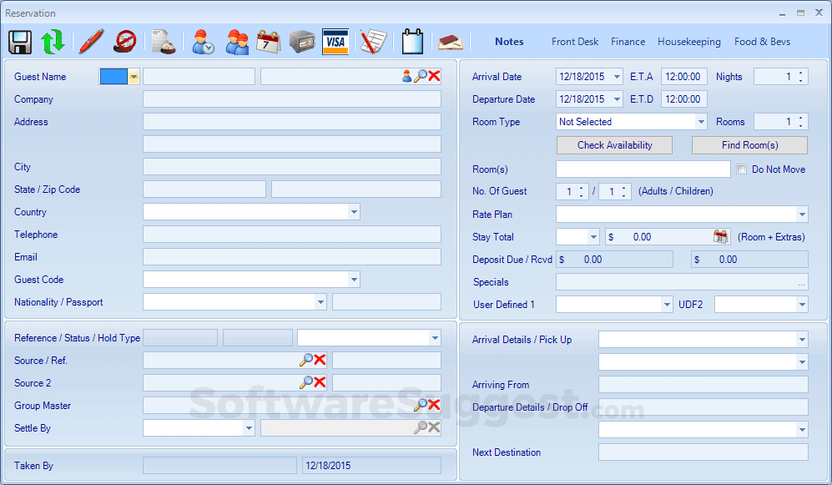Image resolution: width=832 pixels, height=485 pixels.
Task: Click the E.T.A time field
Action: (x=683, y=77)
